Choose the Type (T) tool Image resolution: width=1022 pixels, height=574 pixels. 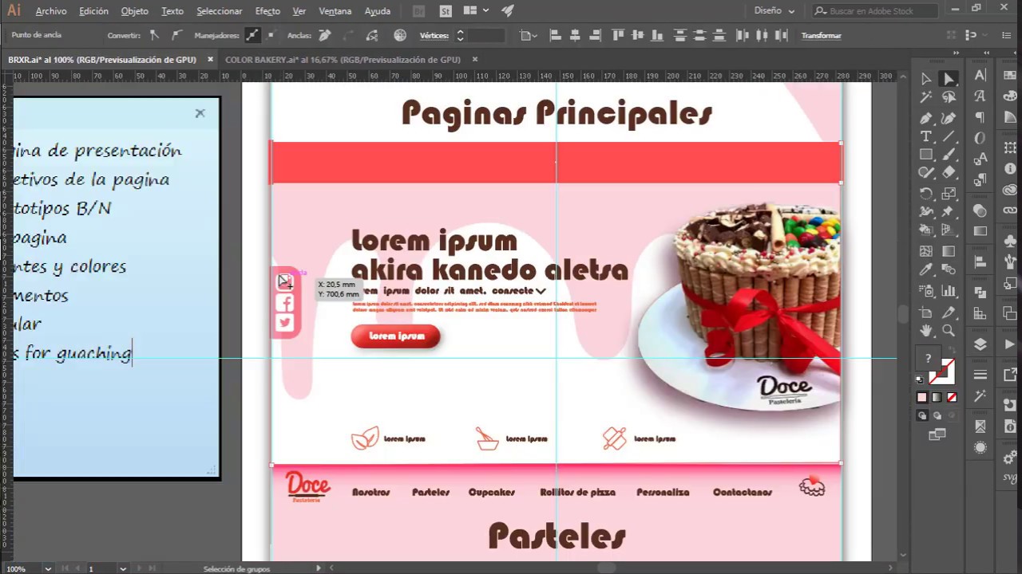(x=926, y=136)
